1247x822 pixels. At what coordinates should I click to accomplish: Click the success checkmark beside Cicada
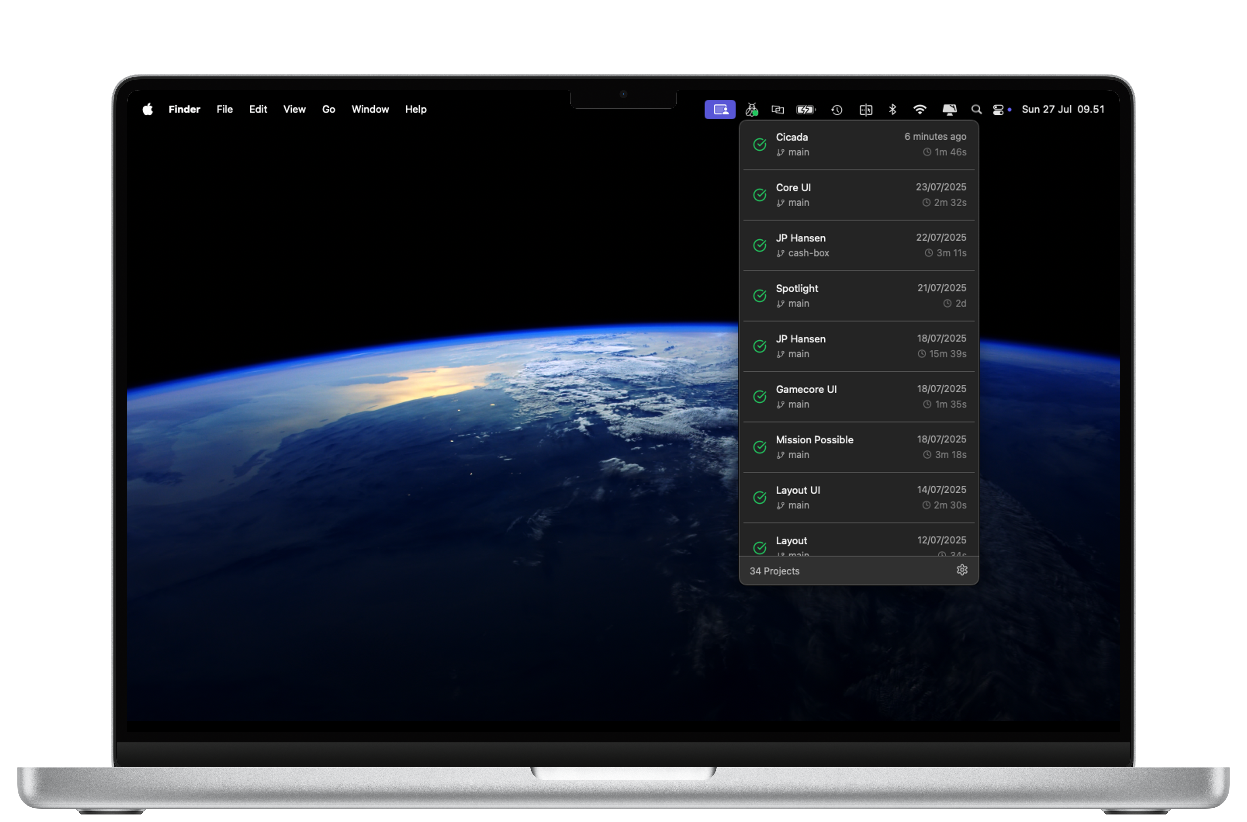click(x=760, y=145)
